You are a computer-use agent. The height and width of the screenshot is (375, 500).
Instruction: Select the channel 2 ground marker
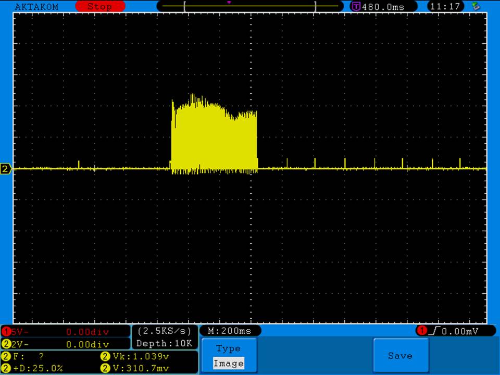coord(6,169)
